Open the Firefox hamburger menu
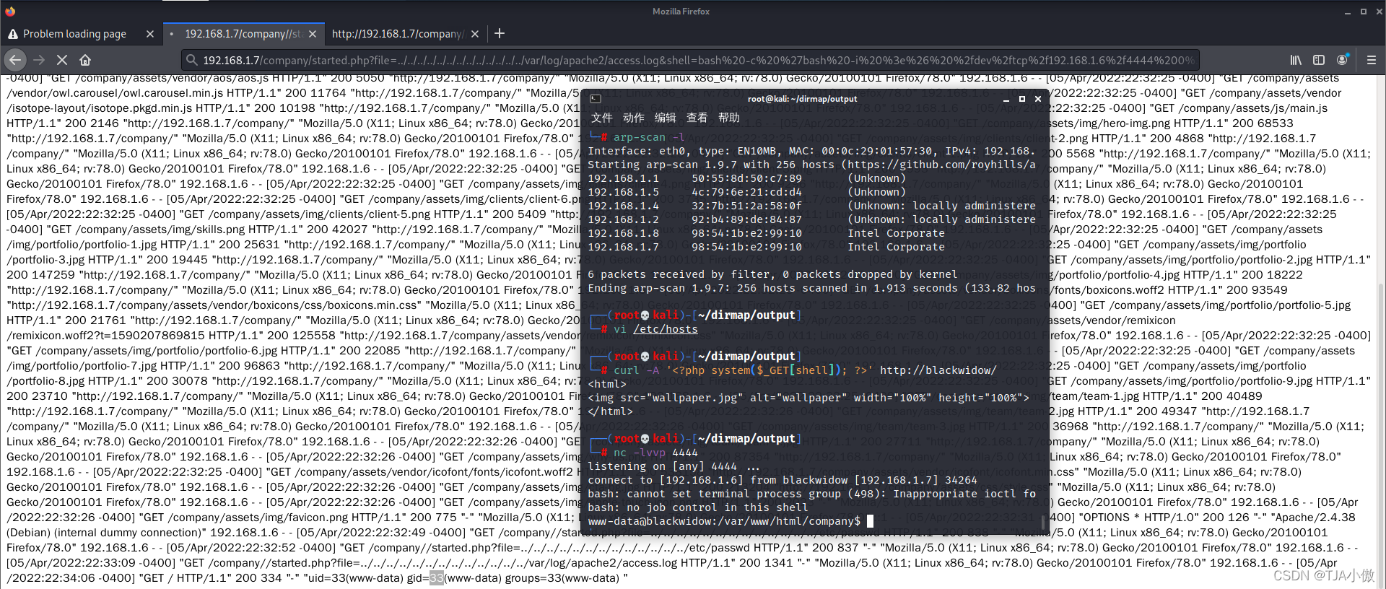The image size is (1386, 589). pos(1371,60)
